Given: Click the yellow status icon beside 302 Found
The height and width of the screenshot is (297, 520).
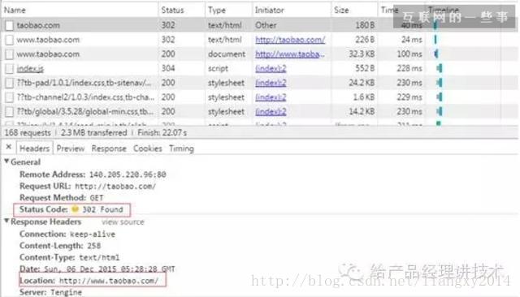Looking at the screenshot, I should pos(76,209).
